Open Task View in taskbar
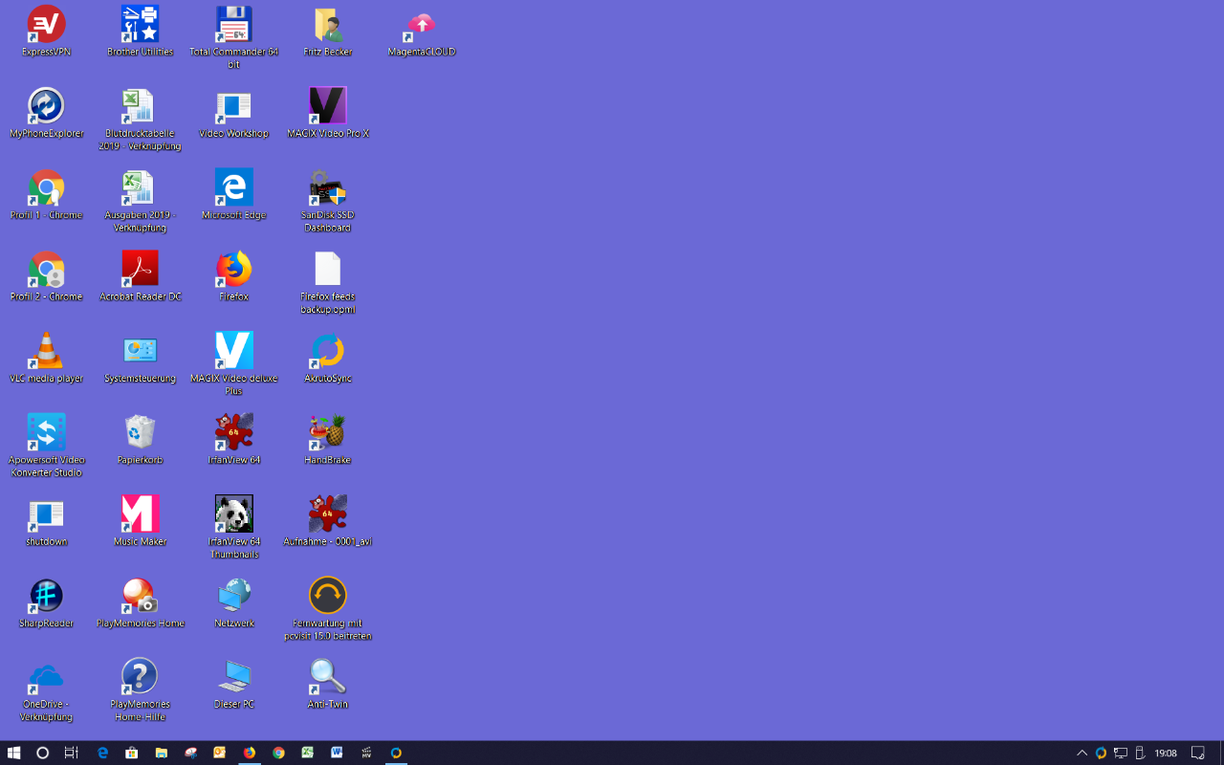The width and height of the screenshot is (1224, 765). tap(71, 753)
